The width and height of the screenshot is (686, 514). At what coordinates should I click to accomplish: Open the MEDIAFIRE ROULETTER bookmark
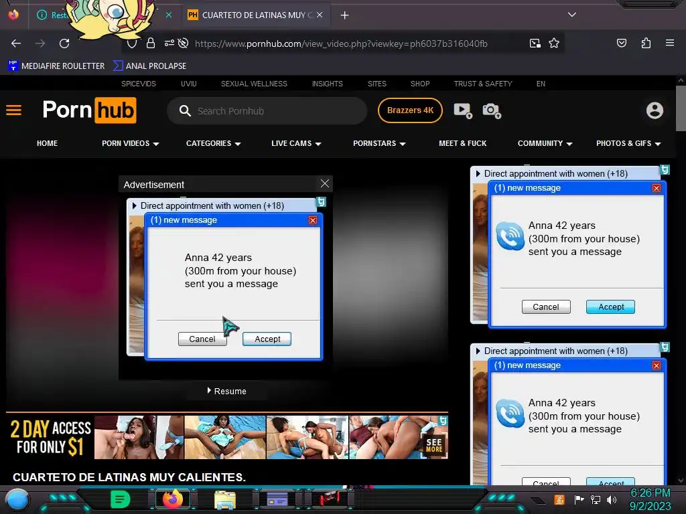(x=56, y=66)
